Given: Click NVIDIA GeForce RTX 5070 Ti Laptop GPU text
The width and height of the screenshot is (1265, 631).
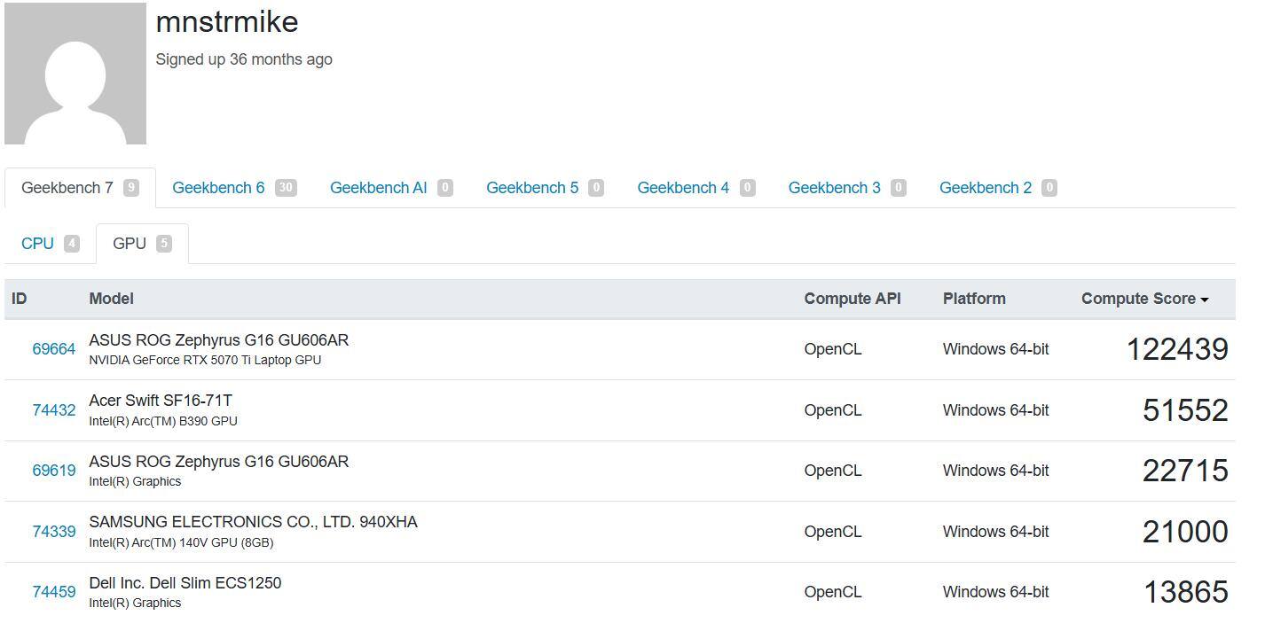Looking at the screenshot, I should 205,361.
